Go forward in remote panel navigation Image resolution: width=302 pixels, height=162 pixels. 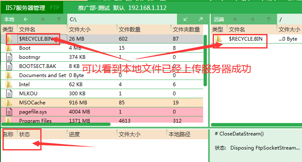[x=252, y=19]
